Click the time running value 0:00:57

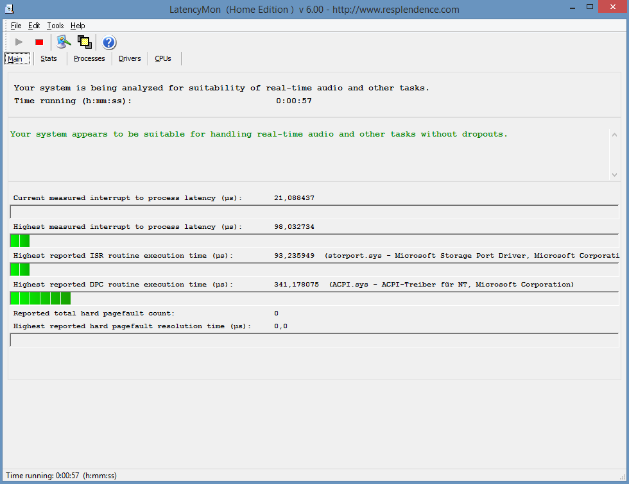(x=294, y=101)
